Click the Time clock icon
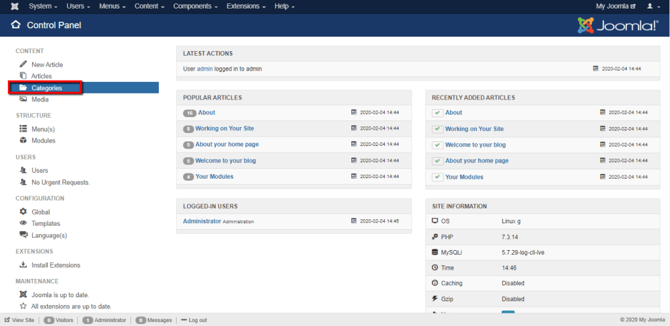Screen dimensions: 670x326 click(435, 268)
